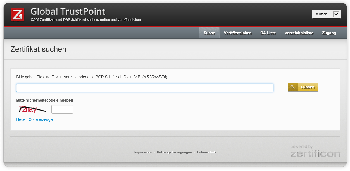Open the Deutsch language dropdown
The image size is (350, 171).
326,14
